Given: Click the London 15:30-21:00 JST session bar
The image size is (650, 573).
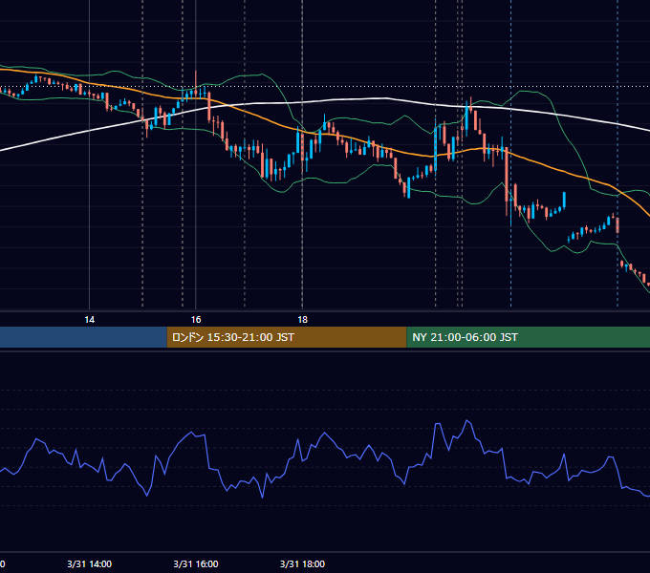Looking at the screenshot, I should (x=287, y=337).
